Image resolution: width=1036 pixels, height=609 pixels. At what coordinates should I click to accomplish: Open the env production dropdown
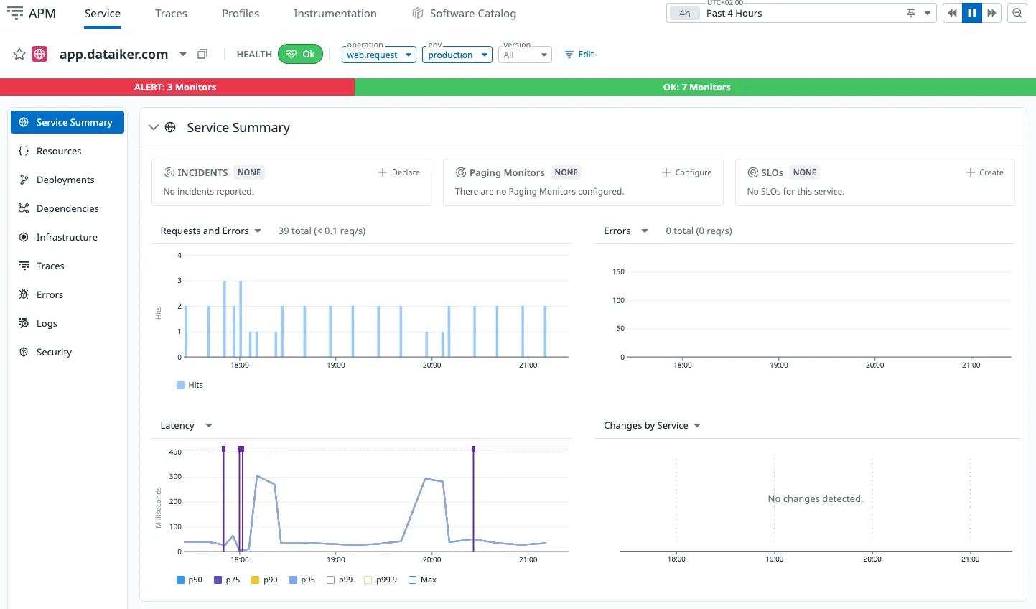click(x=457, y=55)
